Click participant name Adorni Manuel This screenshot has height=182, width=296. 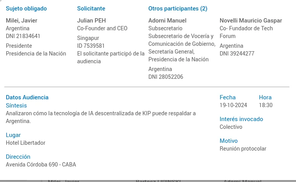coord(167,21)
